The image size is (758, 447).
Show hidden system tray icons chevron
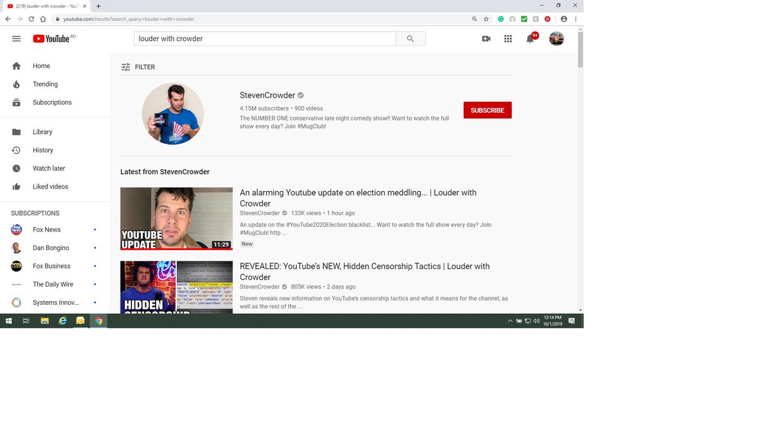510,321
